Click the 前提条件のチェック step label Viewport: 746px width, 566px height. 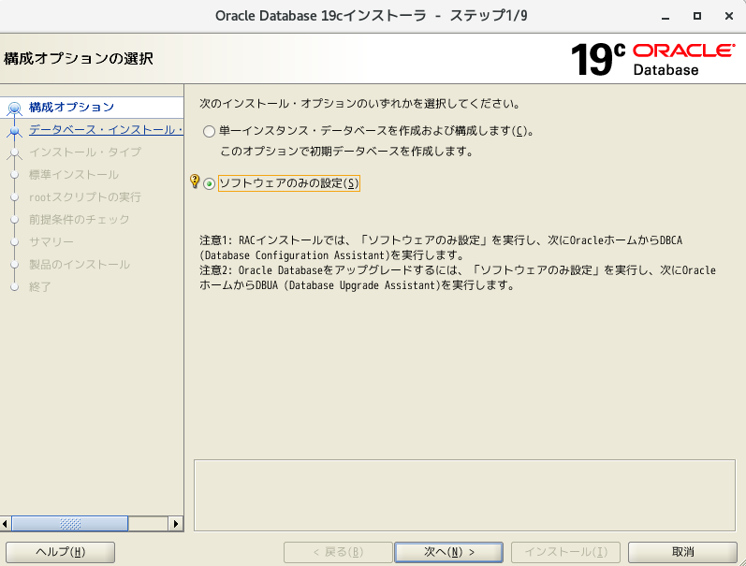(79, 219)
